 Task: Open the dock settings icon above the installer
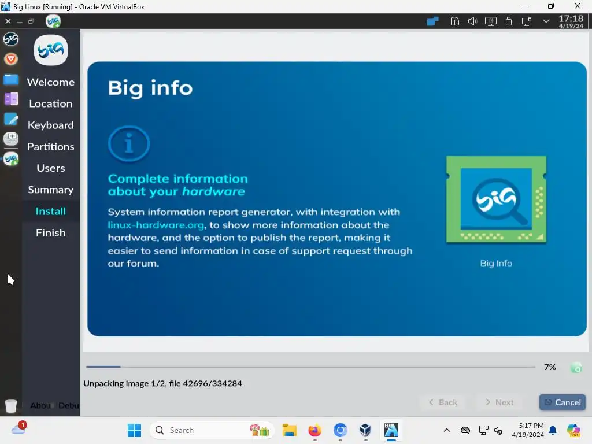pyautogui.click(x=11, y=139)
